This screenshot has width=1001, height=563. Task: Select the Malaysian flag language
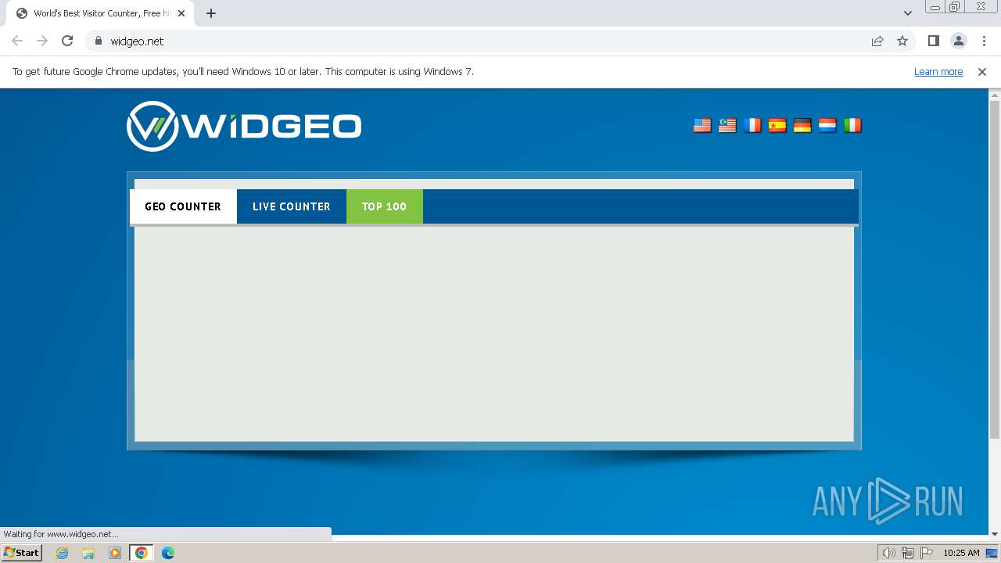727,125
